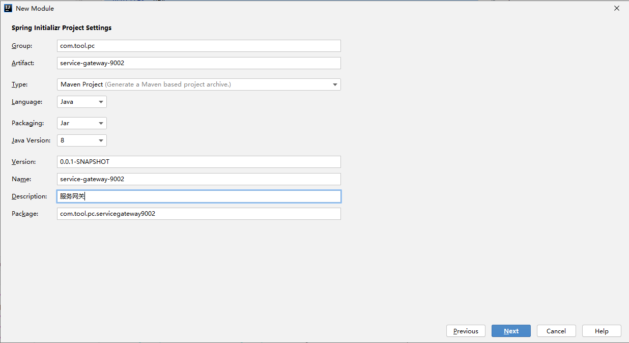Open the Packaging dropdown set to Jar
Viewport: 629px width, 343px height.
click(82, 123)
